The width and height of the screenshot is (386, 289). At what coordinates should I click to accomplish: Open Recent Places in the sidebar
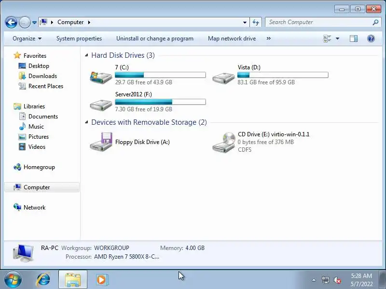coord(46,86)
